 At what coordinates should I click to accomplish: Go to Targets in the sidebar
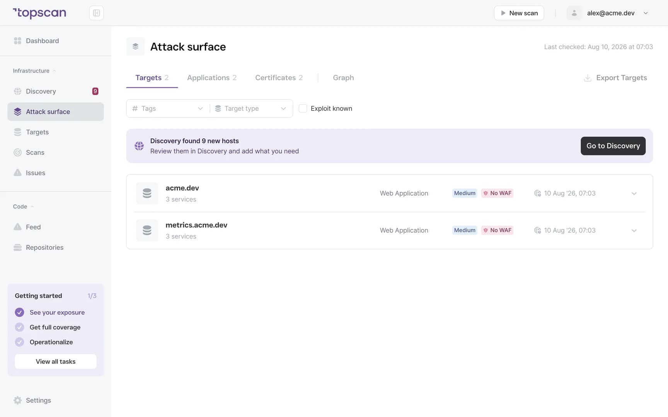(x=56, y=132)
